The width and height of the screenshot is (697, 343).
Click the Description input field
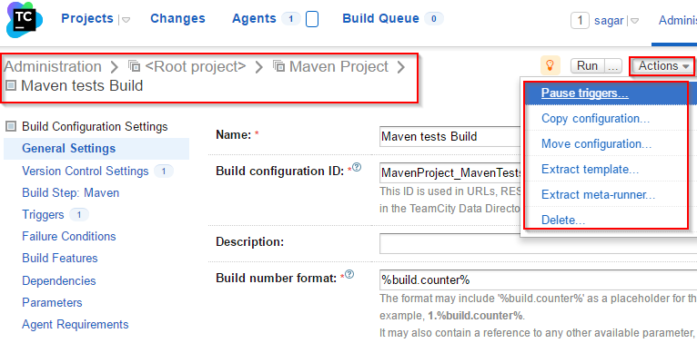click(538, 243)
